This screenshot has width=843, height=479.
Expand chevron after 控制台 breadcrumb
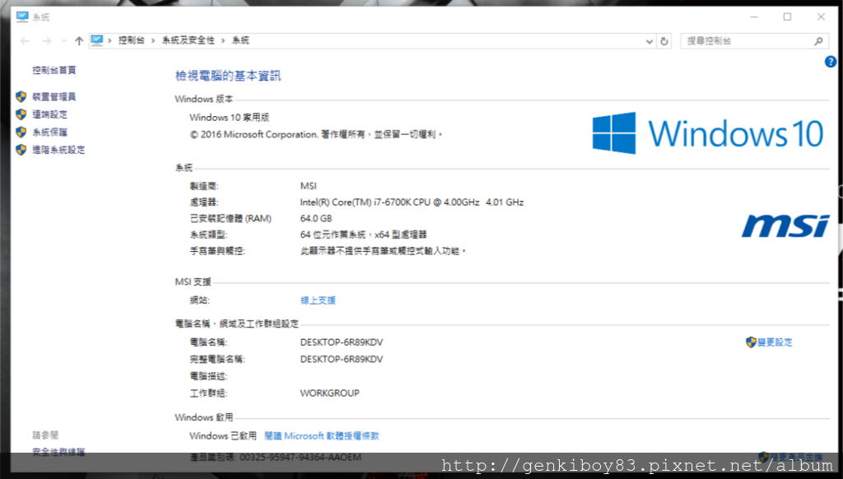(x=153, y=41)
